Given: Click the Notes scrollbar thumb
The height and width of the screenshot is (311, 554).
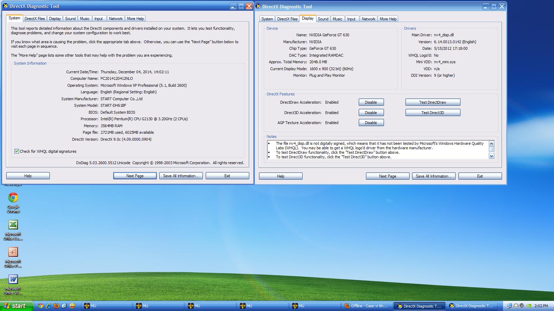Looking at the screenshot, I should [491, 149].
